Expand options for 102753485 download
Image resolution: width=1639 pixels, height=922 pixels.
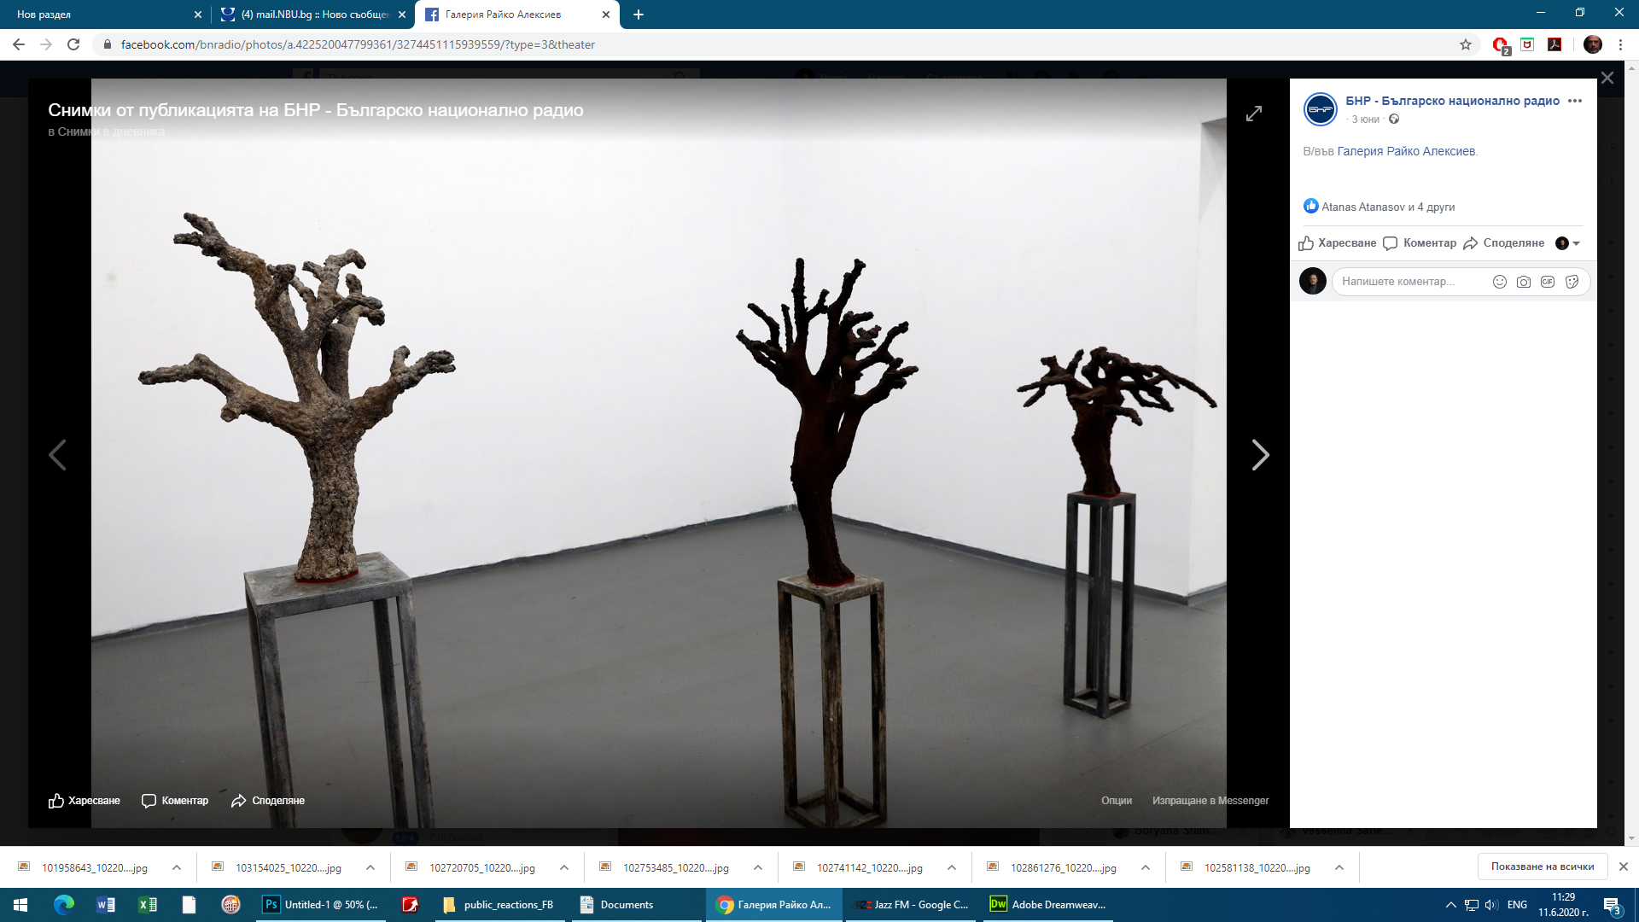(758, 867)
